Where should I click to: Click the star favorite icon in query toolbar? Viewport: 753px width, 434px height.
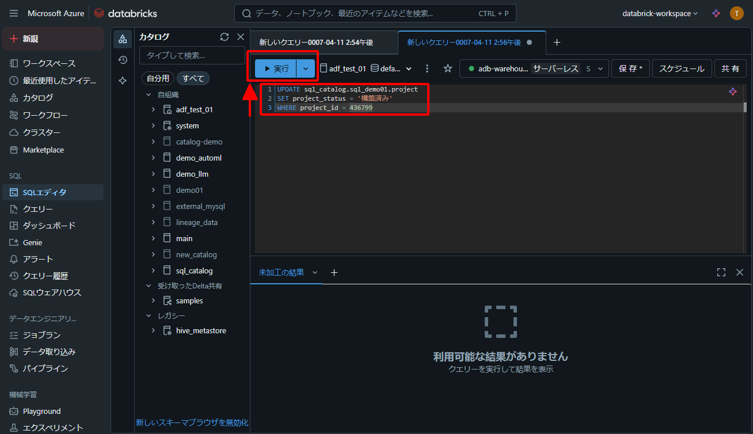[x=448, y=68]
